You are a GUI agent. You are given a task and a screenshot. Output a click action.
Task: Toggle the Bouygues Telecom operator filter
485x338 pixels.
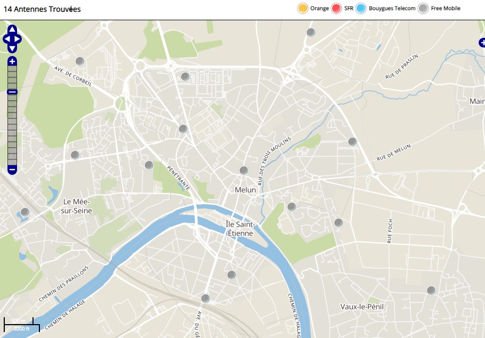[x=361, y=9]
